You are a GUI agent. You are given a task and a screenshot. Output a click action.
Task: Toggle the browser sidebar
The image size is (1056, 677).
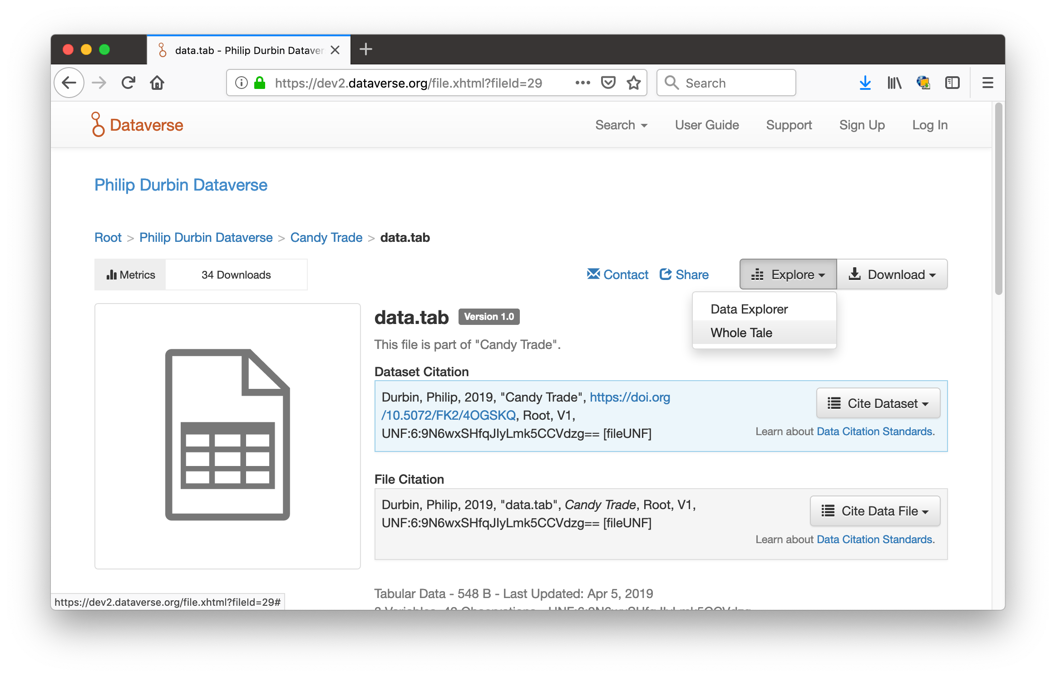pos(952,83)
